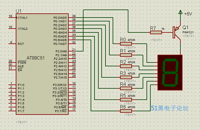
Task: Click pin number 21
Action: pyautogui.click(x=74, y=50)
